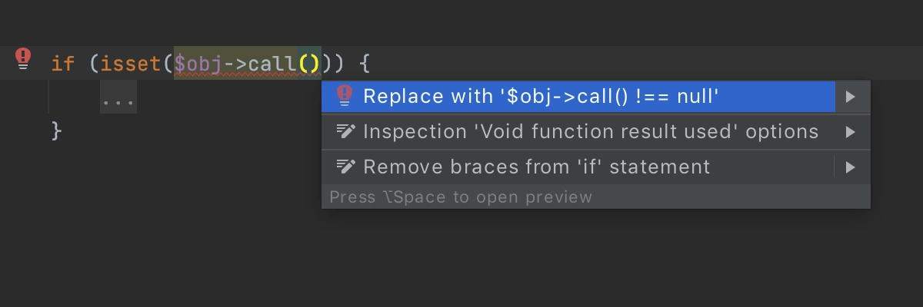Click the '->call' method name
The width and height of the screenshot is (923, 307).
click(260, 63)
